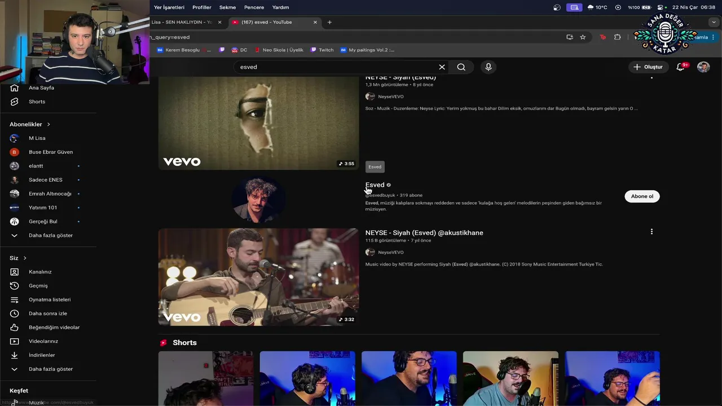This screenshot has width=722, height=406.
Task: Open options menu for NEYSE akustikhane video
Action: pos(651,232)
